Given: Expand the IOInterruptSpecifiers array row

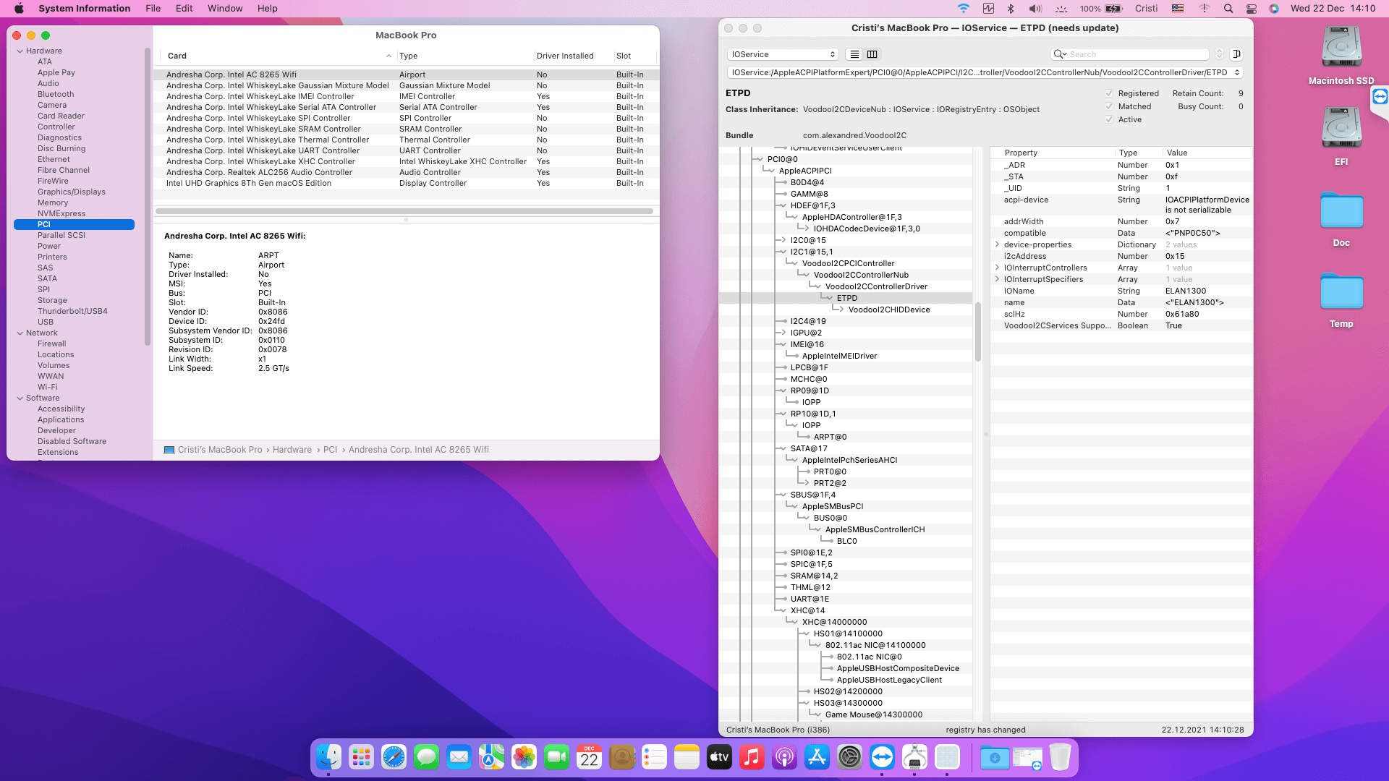Looking at the screenshot, I should (998, 279).
